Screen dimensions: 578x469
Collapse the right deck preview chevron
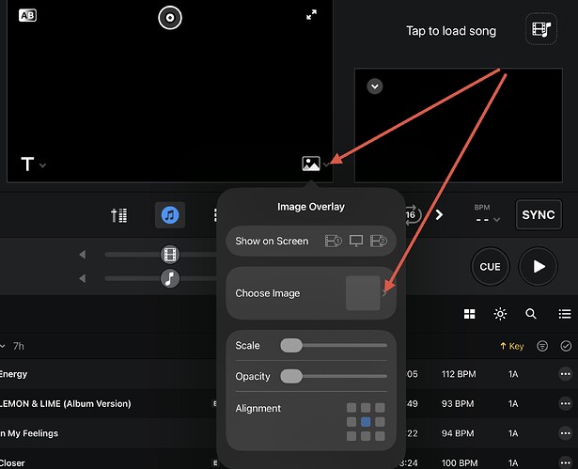pos(375,86)
